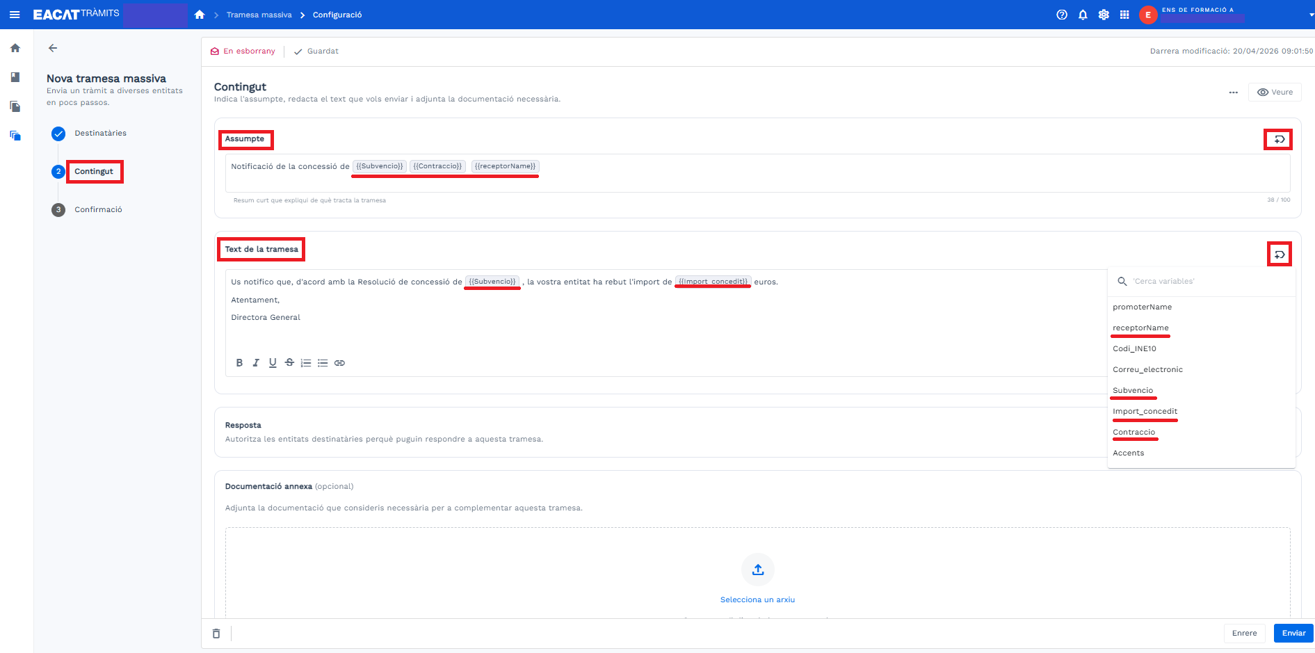Choose Import_concedit variable in the list

tap(1145, 412)
